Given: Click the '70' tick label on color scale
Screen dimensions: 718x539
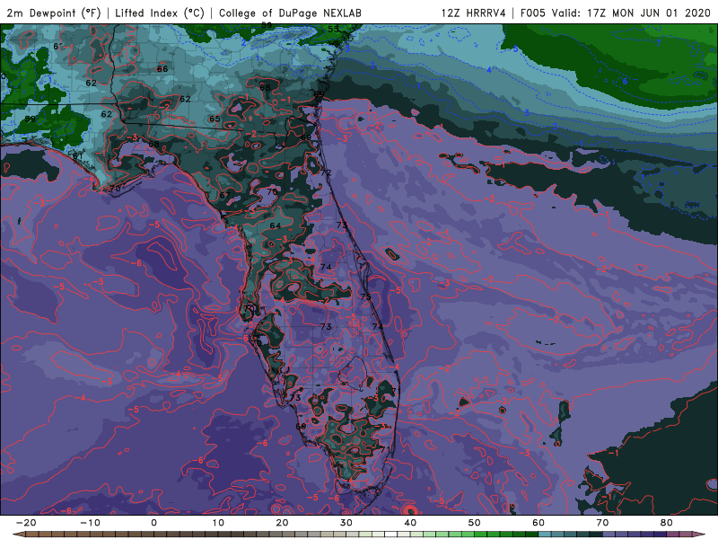Looking at the screenshot, I should click(602, 523).
